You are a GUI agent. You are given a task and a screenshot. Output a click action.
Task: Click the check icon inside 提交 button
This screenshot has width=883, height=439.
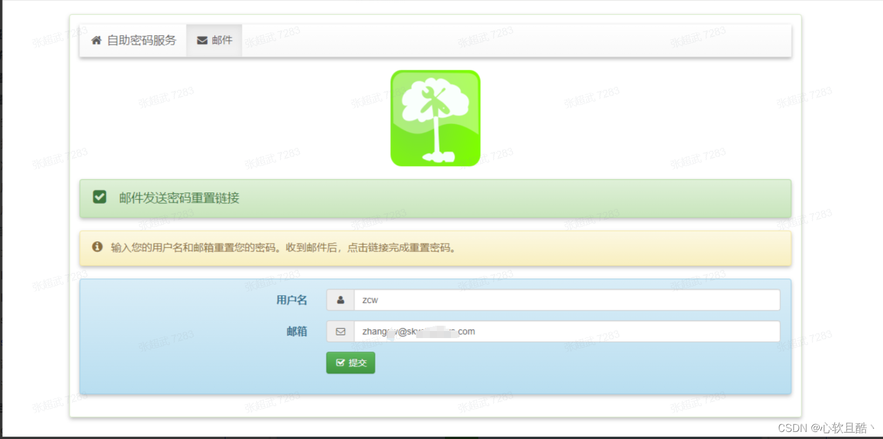click(x=340, y=363)
